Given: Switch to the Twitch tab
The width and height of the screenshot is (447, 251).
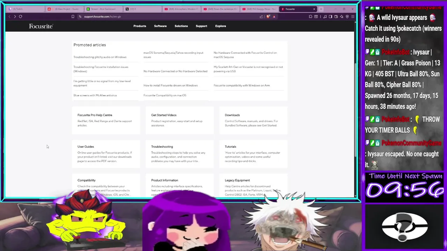Looking at the screenshot, I should pyautogui.click(x=26, y=9).
